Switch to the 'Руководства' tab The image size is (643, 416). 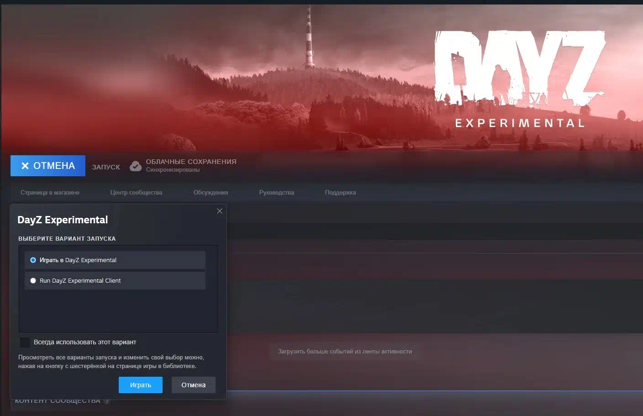tap(276, 193)
